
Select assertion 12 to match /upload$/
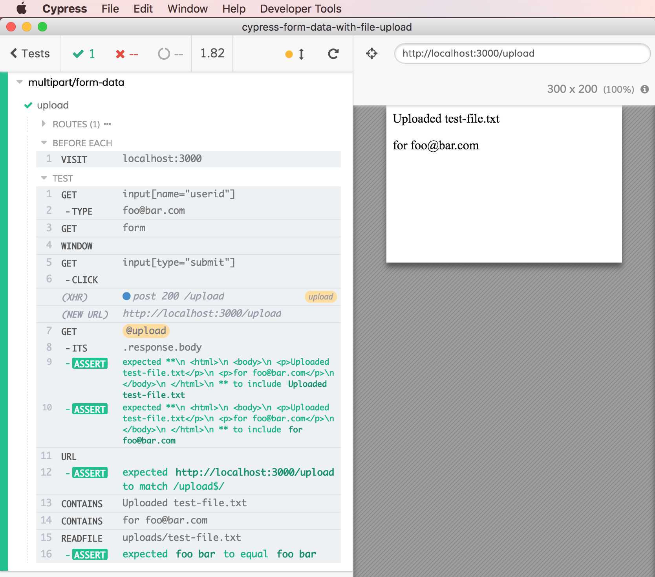(x=188, y=480)
